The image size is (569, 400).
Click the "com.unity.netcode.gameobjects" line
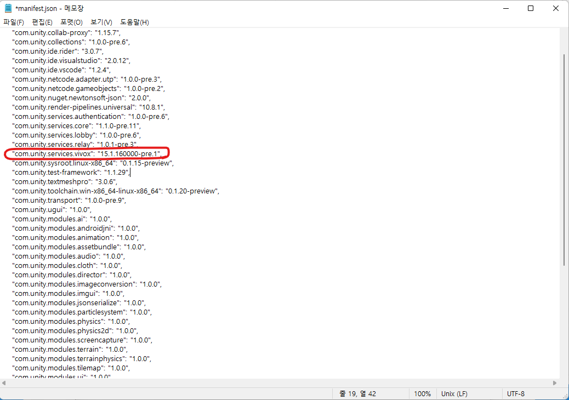point(89,88)
